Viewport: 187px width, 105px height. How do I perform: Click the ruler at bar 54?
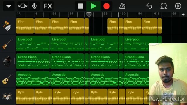click(x=140, y=14)
